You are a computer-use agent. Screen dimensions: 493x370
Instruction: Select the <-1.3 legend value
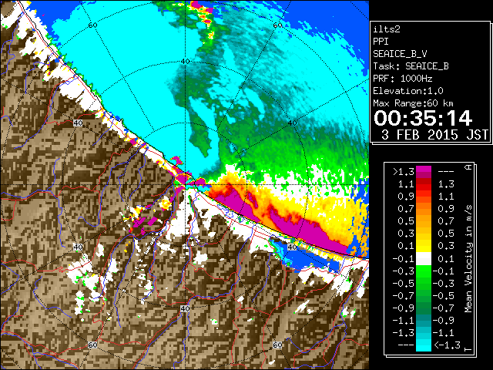tap(447, 345)
